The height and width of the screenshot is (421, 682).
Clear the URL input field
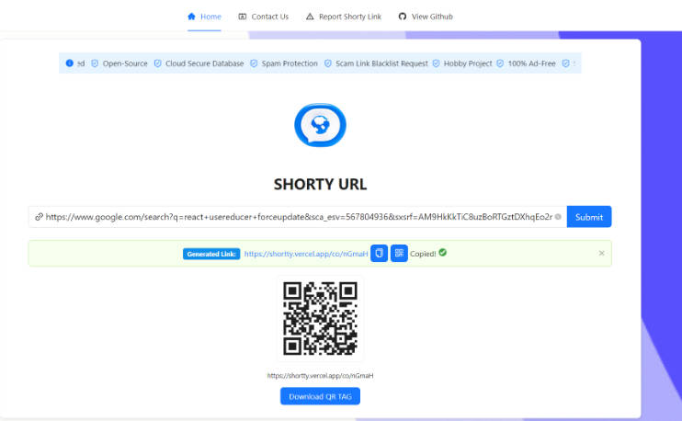558,217
